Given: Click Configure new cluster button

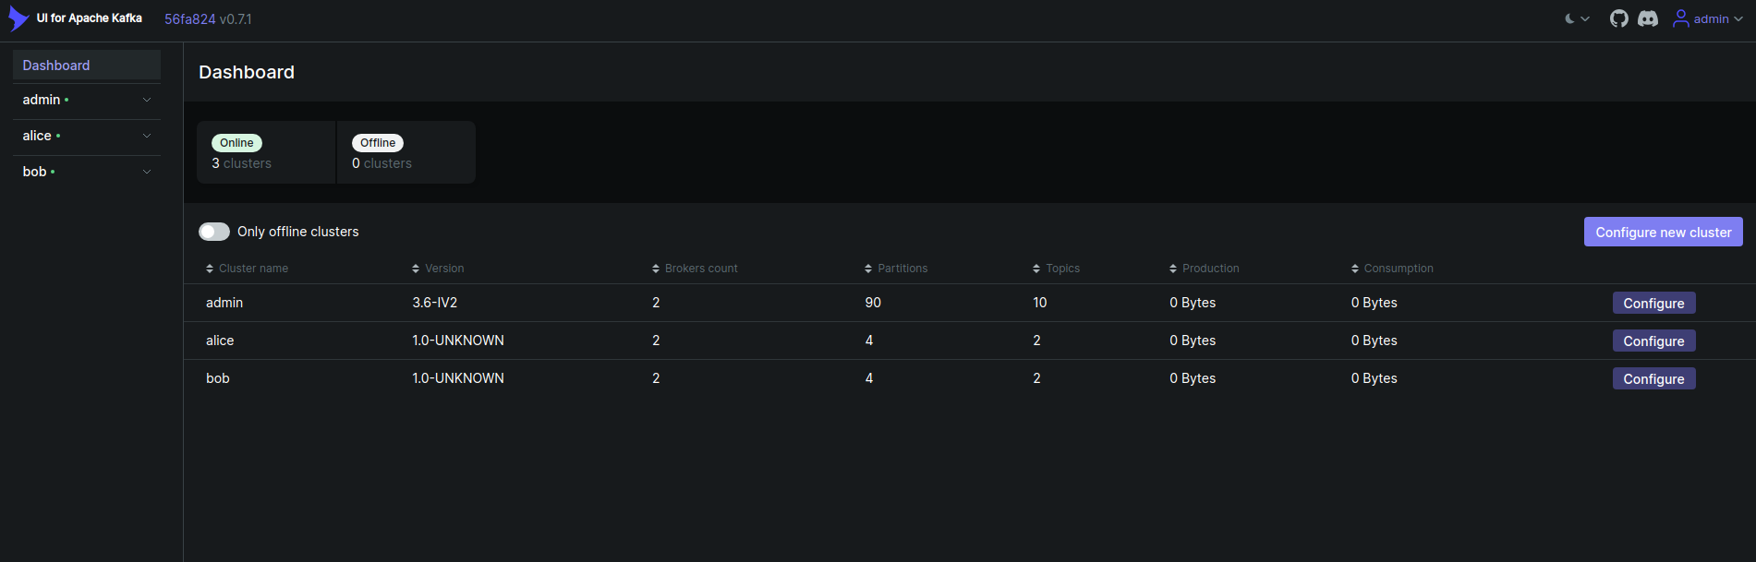Looking at the screenshot, I should tap(1663, 233).
